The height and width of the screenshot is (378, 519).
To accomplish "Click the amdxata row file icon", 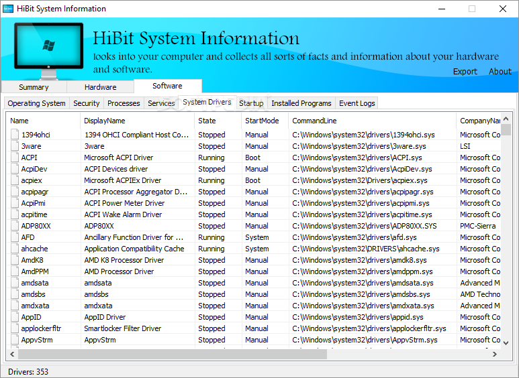I will (15, 306).
